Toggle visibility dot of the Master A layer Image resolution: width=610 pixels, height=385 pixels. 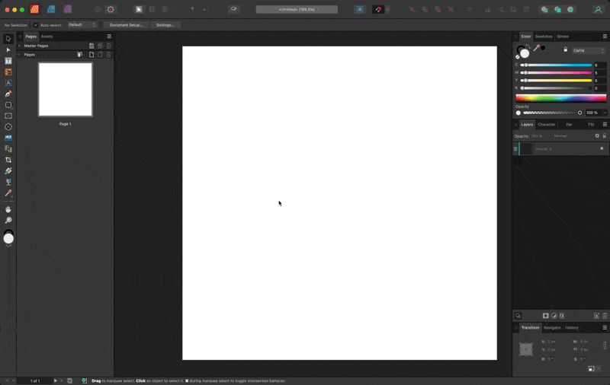602,148
